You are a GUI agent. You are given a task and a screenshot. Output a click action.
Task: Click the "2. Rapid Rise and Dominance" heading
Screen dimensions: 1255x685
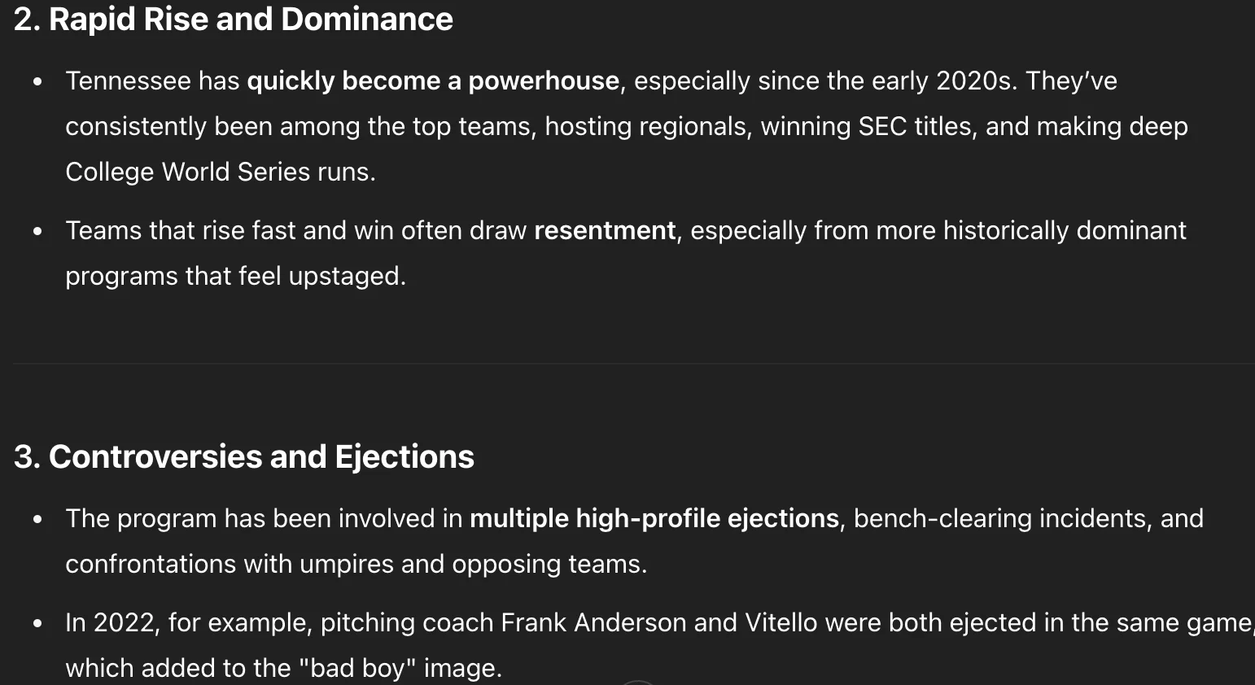(x=234, y=19)
